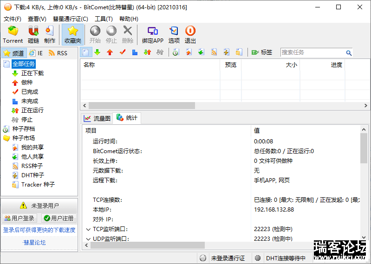
Task: Select 正在运行 in the sidebar
Action: pyautogui.click(x=33, y=110)
